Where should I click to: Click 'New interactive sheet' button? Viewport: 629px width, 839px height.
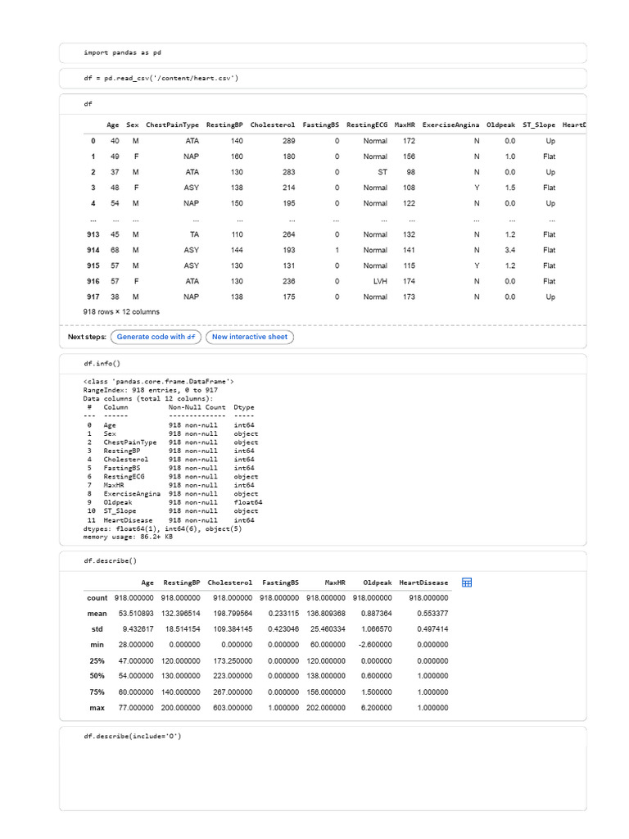pos(250,337)
